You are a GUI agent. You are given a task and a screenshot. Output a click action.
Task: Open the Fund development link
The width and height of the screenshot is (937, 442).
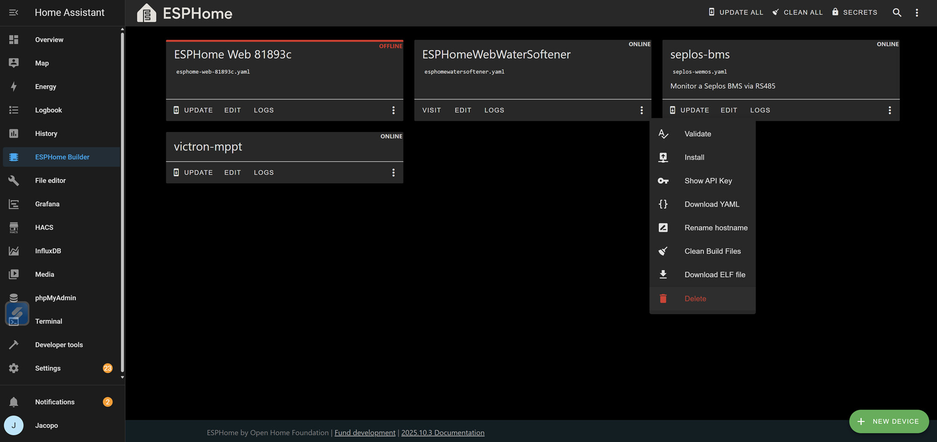pos(365,433)
